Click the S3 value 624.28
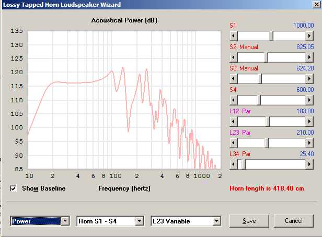This screenshot has width=322, height=237. coord(305,68)
